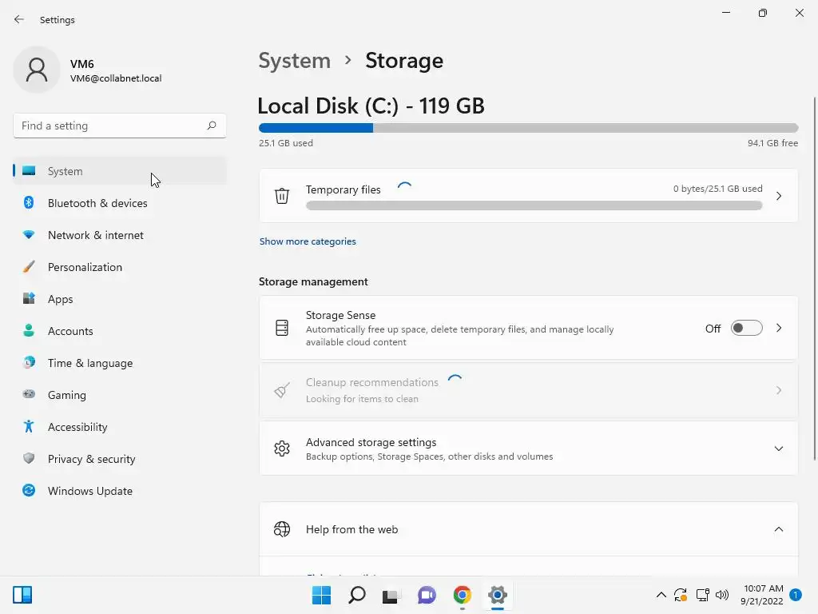Screen dimensions: 818x614
Task: Click the Temporary files trash can icon
Action: [282, 196]
